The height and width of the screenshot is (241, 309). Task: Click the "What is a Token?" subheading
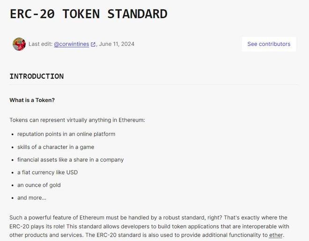pos(32,100)
